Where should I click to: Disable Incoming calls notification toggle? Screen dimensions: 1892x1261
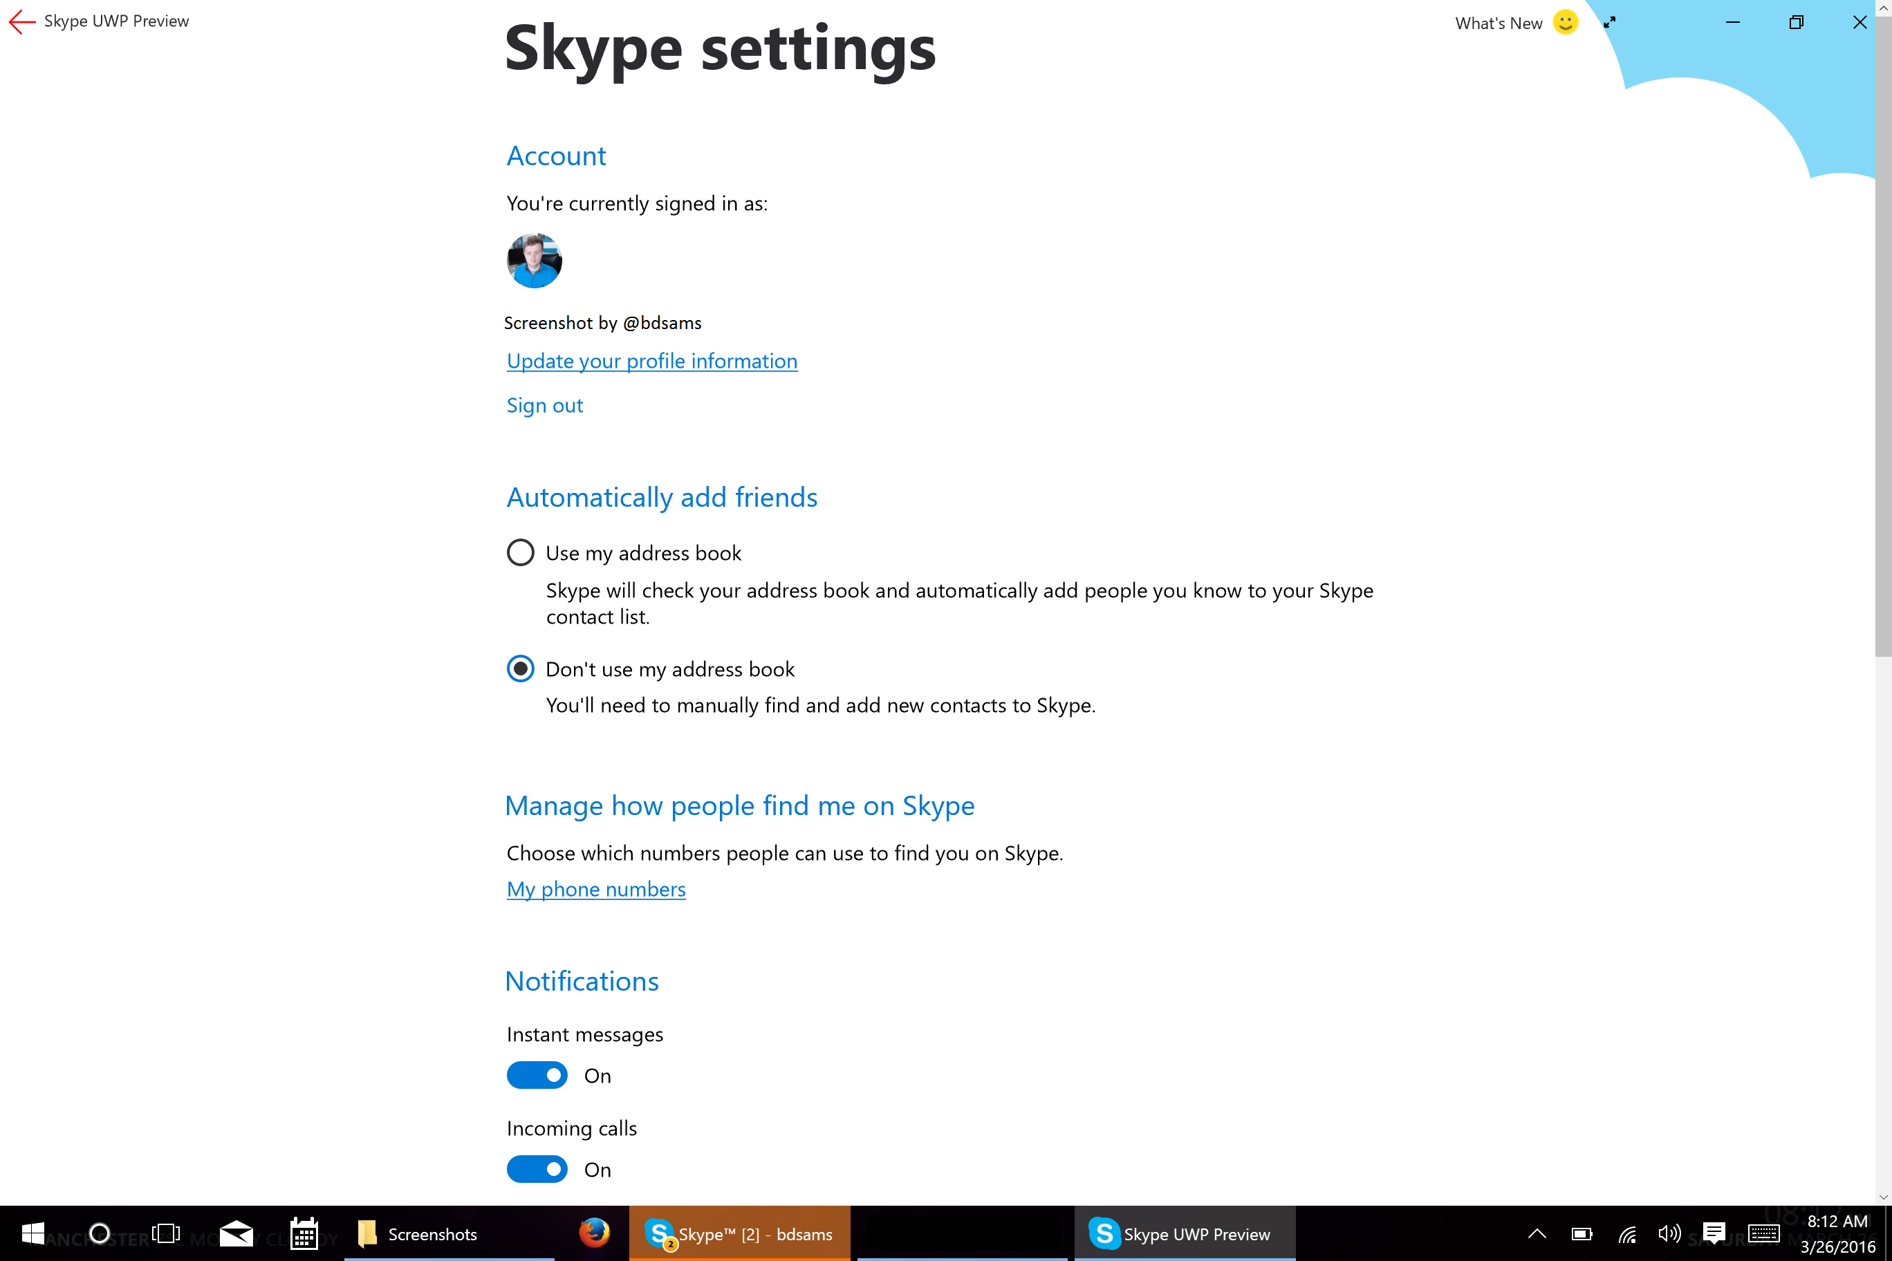click(x=537, y=1168)
